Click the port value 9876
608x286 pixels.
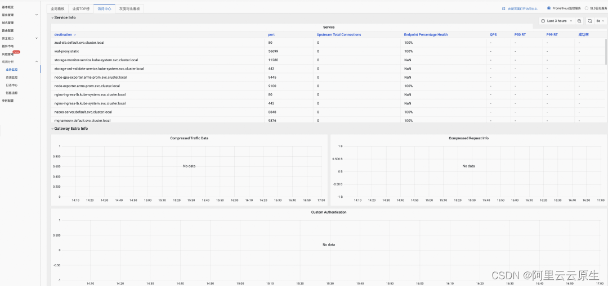click(272, 120)
